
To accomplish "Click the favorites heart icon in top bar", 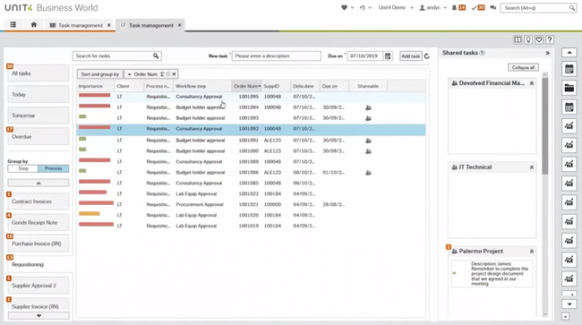I will [x=344, y=7].
